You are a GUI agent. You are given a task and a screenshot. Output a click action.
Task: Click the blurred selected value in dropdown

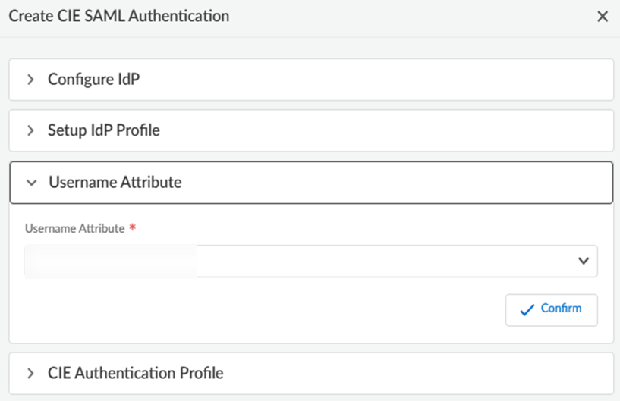[x=110, y=261]
